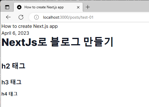Click the 'h4 태그' heading
The width and height of the screenshot is (149, 107).
(x=9, y=94)
